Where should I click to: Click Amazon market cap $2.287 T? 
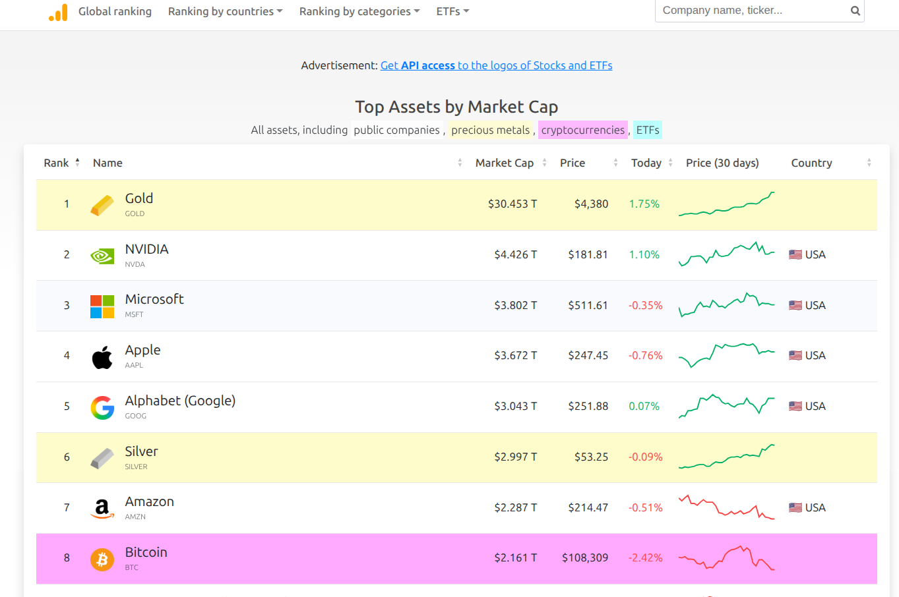pyautogui.click(x=516, y=507)
